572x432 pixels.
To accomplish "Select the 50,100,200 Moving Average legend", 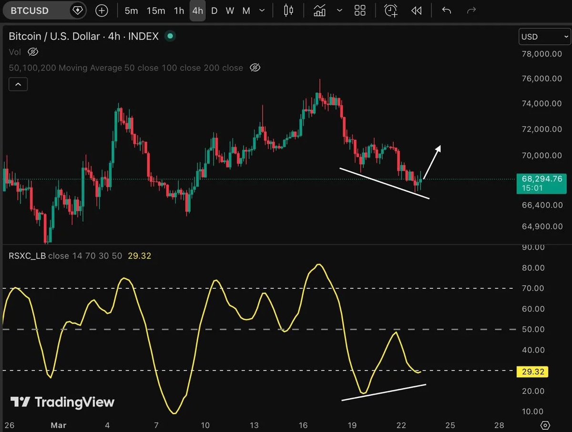I will (126, 68).
